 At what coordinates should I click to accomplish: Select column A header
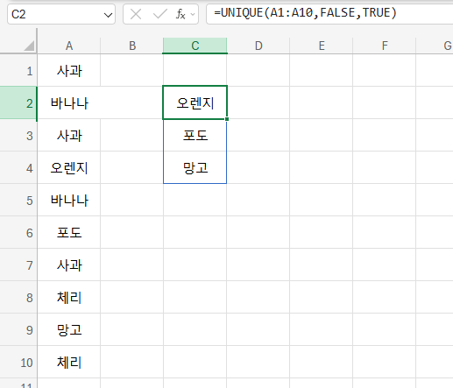tap(69, 46)
